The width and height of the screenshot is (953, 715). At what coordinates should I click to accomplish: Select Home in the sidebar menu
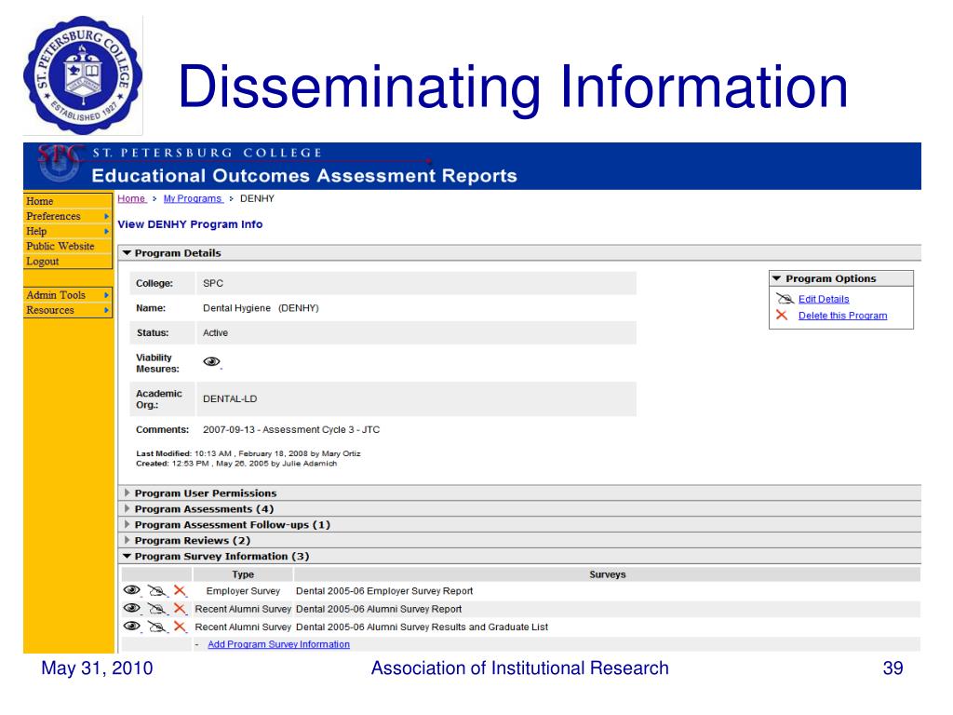(67, 201)
